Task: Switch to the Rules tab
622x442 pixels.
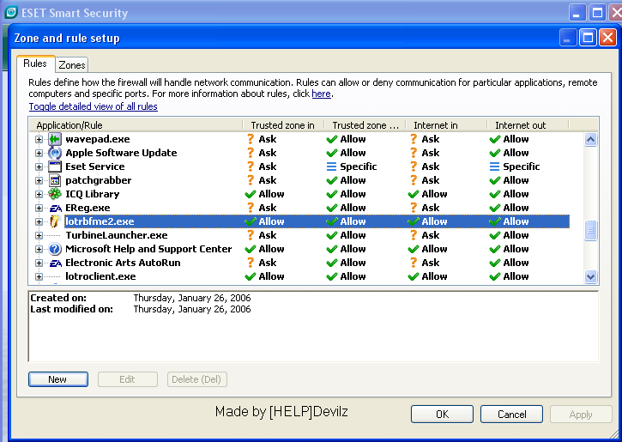Action: 35,64
